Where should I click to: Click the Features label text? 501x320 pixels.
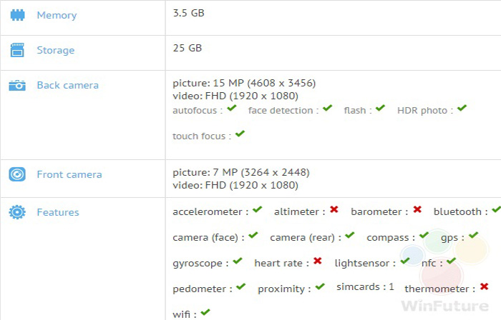pos(58,212)
